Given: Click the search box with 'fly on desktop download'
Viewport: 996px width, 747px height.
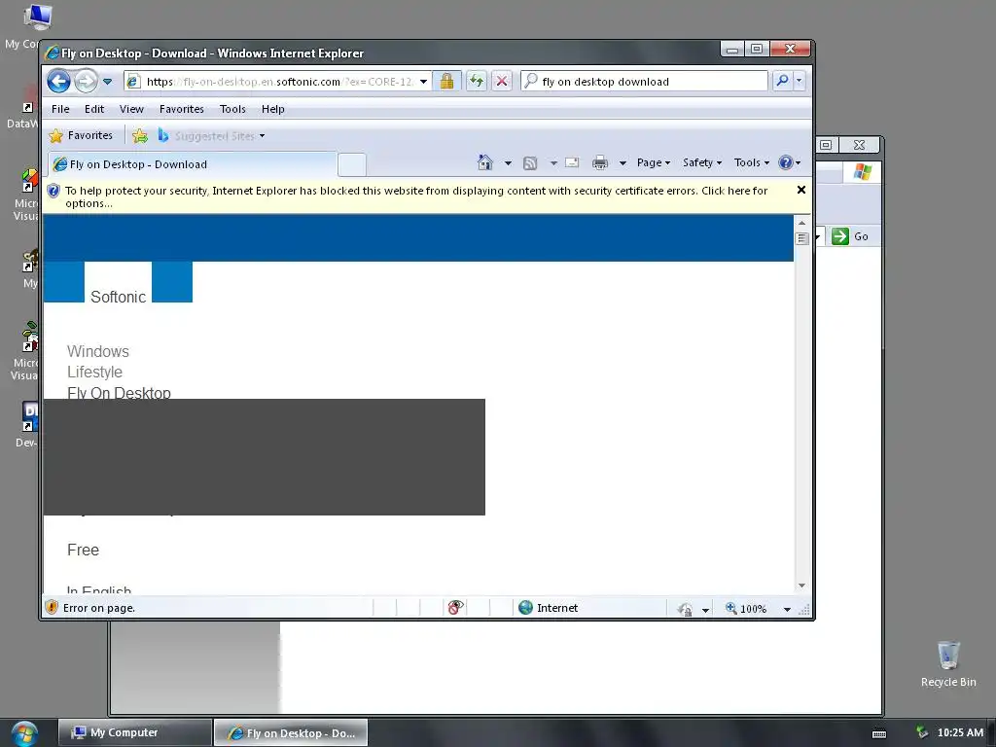Looking at the screenshot, I should [644, 82].
